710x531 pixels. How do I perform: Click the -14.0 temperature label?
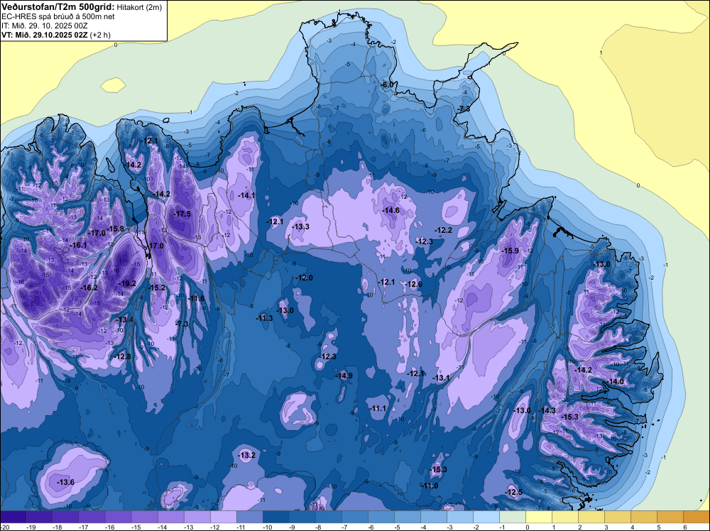click(x=616, y=382)
